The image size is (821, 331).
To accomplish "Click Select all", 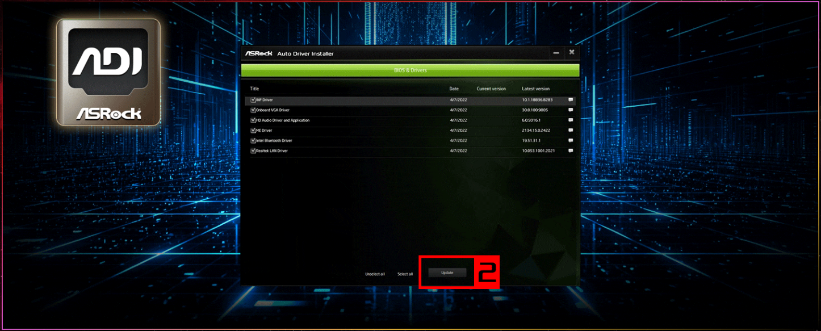I will click(405, 274).
